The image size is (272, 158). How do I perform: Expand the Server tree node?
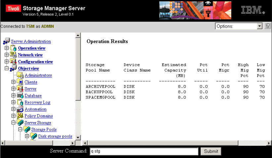point(13,89)
